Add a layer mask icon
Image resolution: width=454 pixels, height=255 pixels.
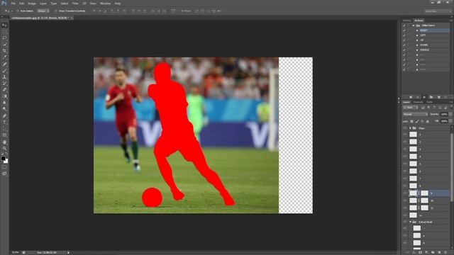point(420,253)
